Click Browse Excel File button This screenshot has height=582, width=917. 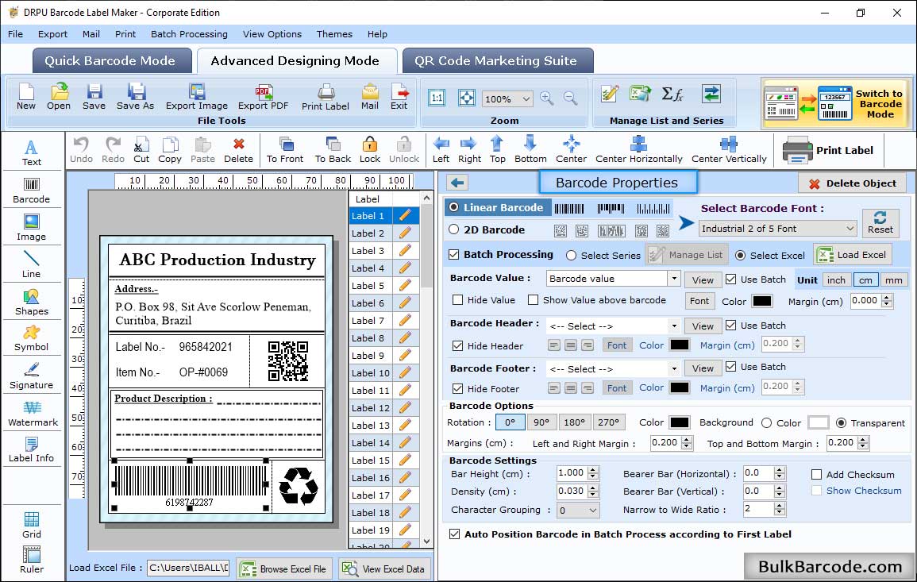coord(284,569)
